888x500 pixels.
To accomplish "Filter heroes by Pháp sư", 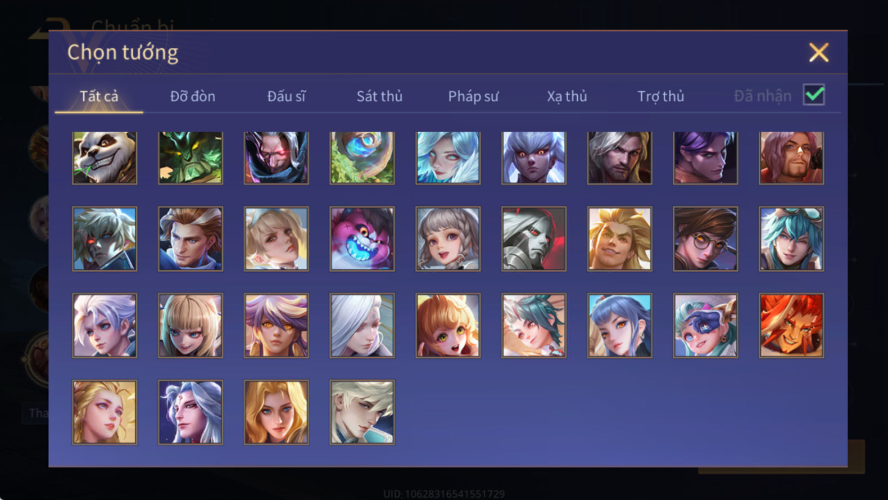I will [x=473, y=97].
